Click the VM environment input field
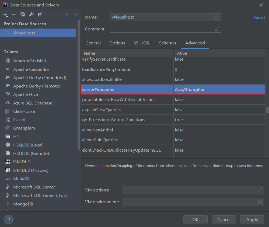The width and height of the screenshot is (269, 227). 194,202
